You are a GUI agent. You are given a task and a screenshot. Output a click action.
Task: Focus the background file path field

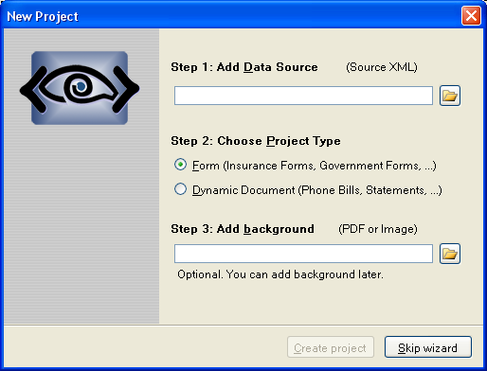click(x=303, y=254)
